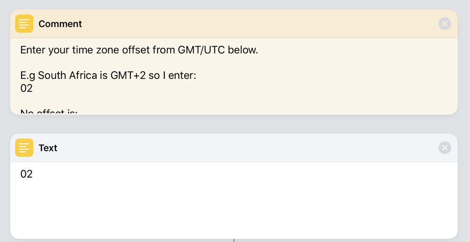Screen dimensions: 470x242
Task: Edit the '02' value in Text action
Action: (27, 174)
